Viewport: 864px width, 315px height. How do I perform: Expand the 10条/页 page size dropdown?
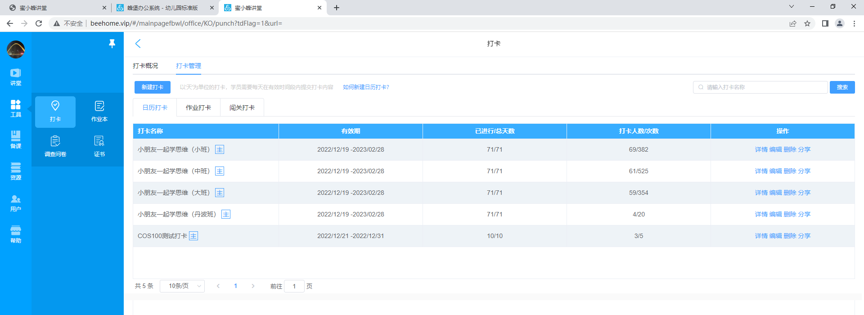click(x=182, y=286)
